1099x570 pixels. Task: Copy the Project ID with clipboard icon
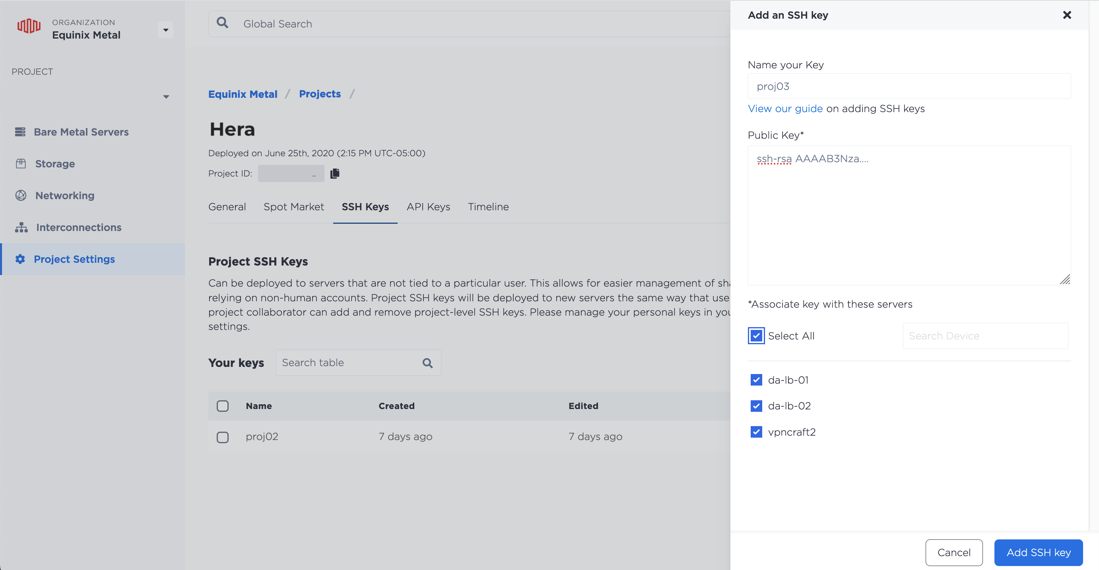335,173
